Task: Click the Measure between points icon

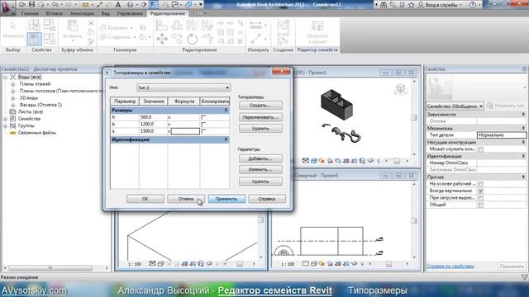Action: coord(255,25)
